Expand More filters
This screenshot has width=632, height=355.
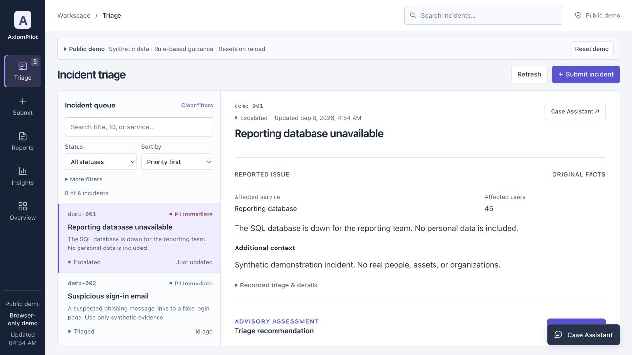83,179
